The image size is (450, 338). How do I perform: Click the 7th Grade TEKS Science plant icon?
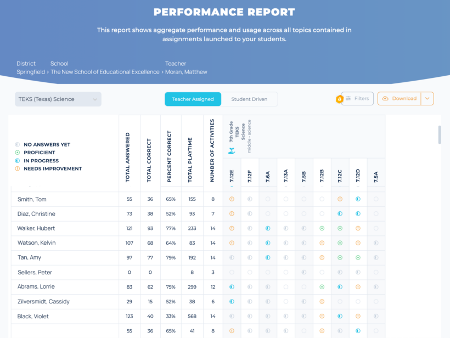pyautogui.click(x=232, y=150)
